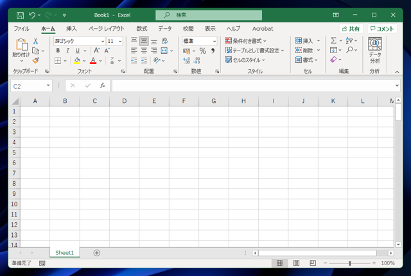Screen dimensions: 411x276
Task: Align text to bottom of cell
Action: pyautogui.click(x=154, y=41)
